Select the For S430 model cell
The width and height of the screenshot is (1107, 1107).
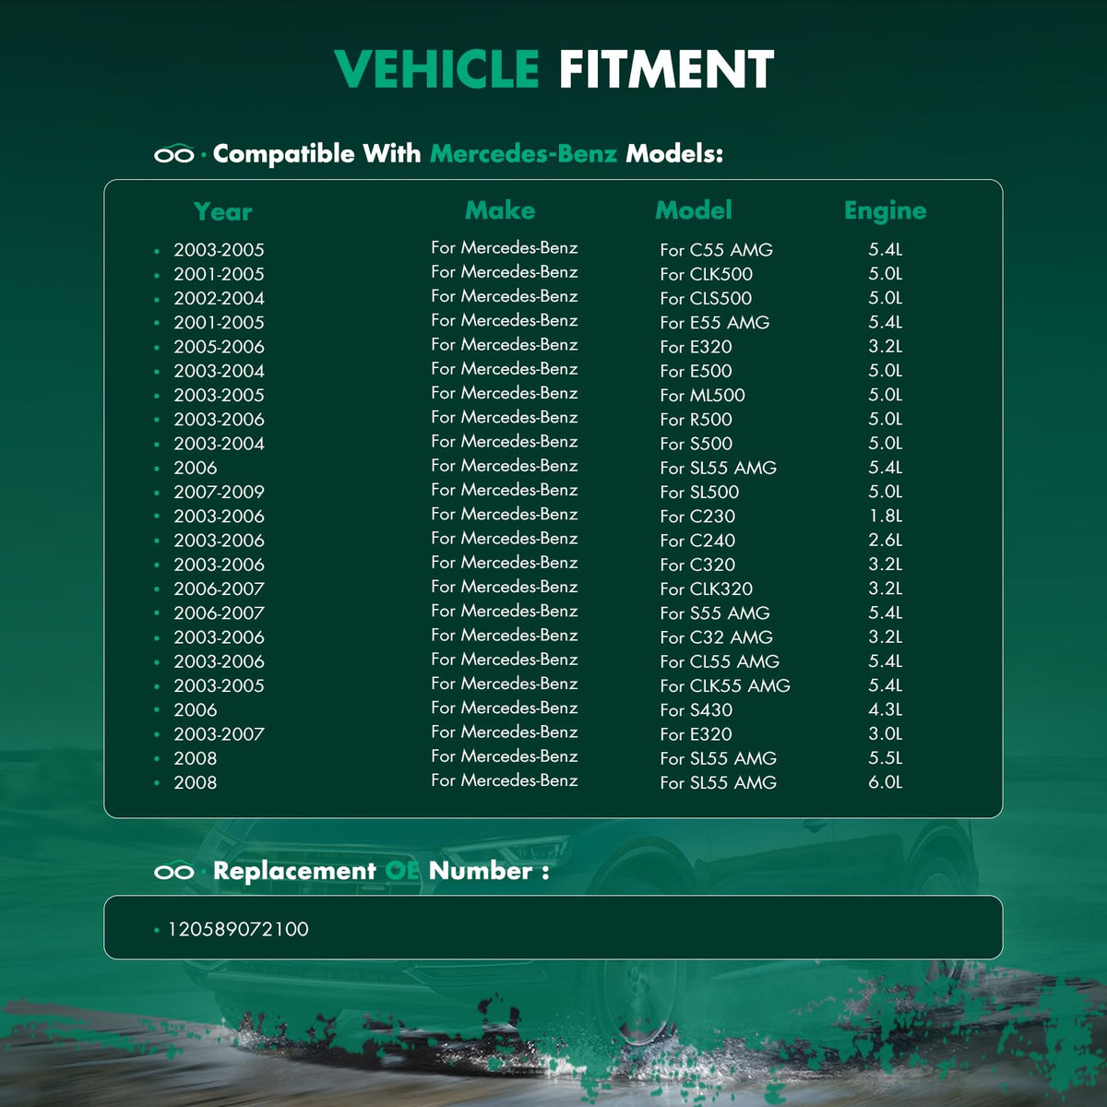[x=696, y=710]
